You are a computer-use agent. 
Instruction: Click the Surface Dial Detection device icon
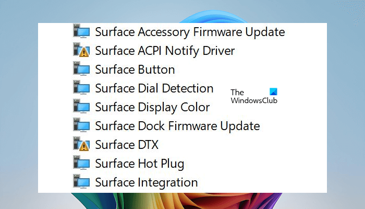[x=82, y=88]
